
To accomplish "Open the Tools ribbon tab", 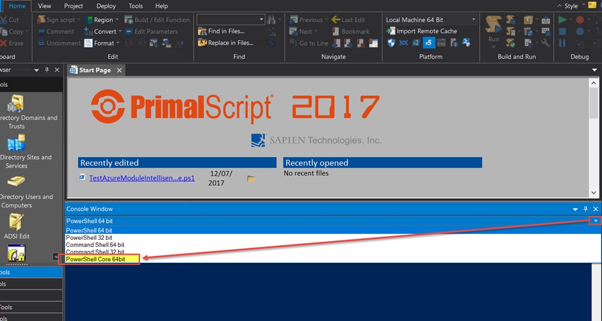I will click(136, 6).
